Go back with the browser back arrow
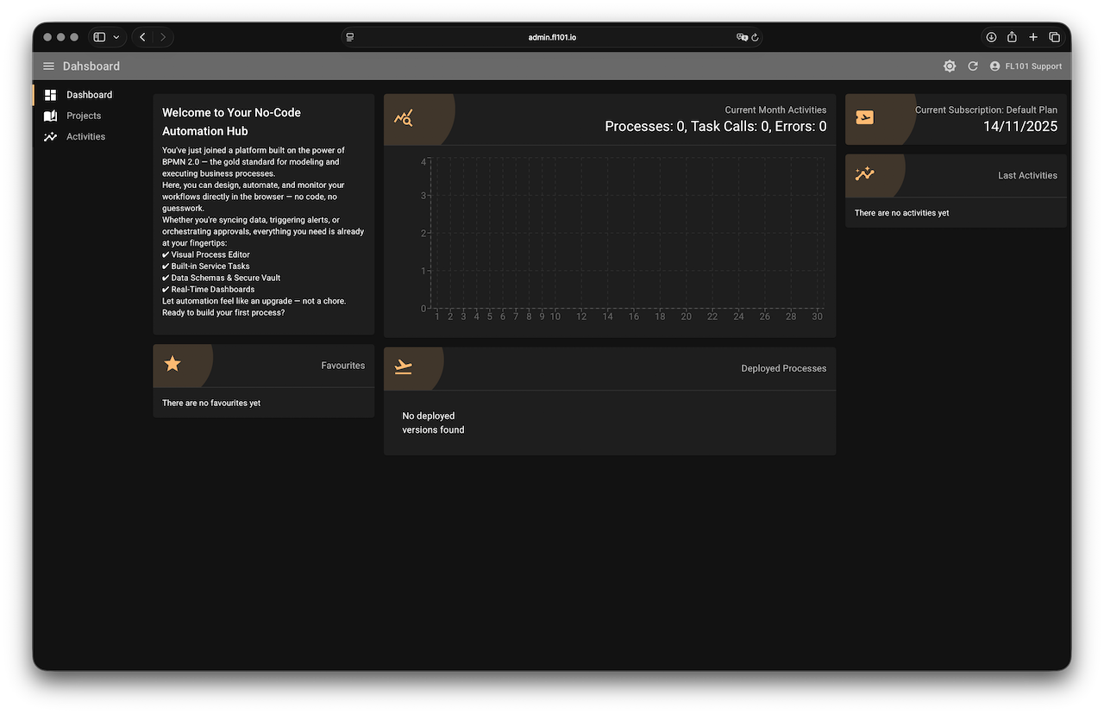The image size is (1104, 714). coord(142,37)
